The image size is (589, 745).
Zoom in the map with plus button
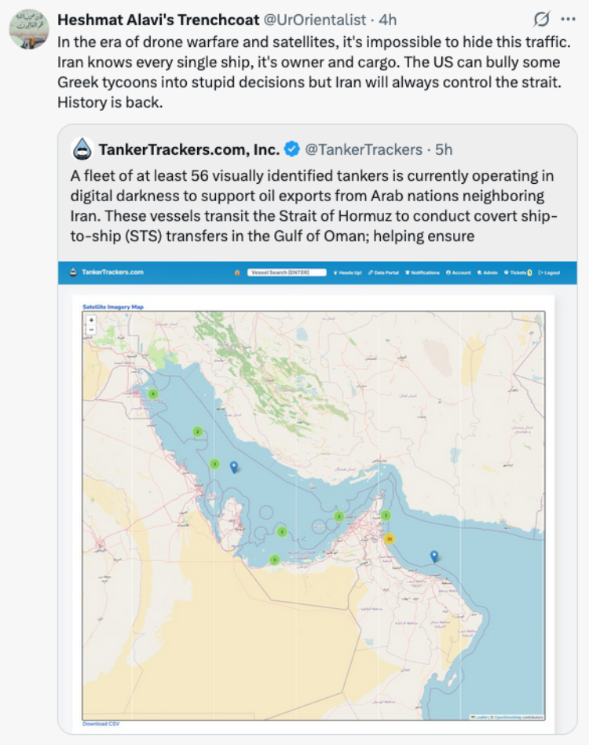[91, 320]
